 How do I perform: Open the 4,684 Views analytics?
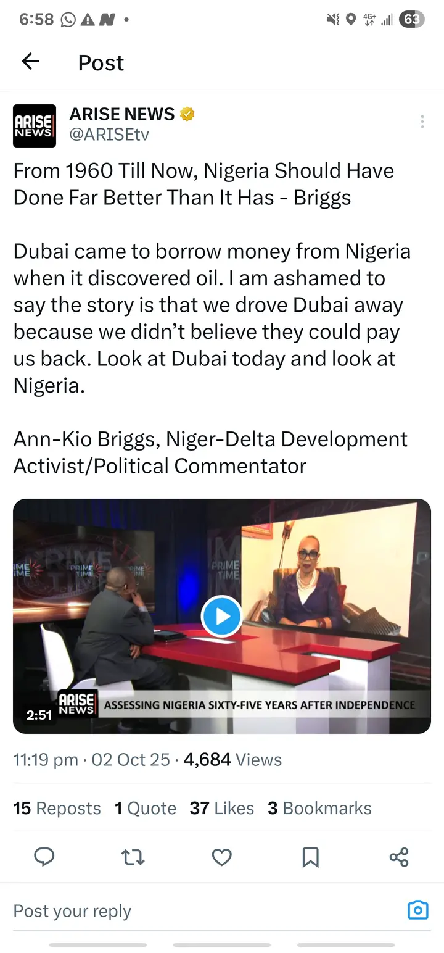pos(232,760)
